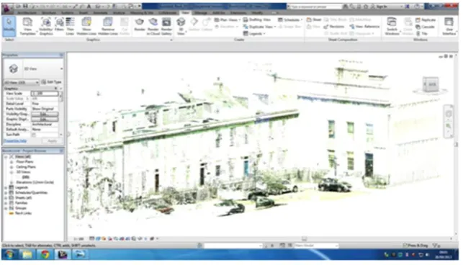Open the Render Gallery
The width and height of the screenshot is (463, 265).
pos(166,26)
